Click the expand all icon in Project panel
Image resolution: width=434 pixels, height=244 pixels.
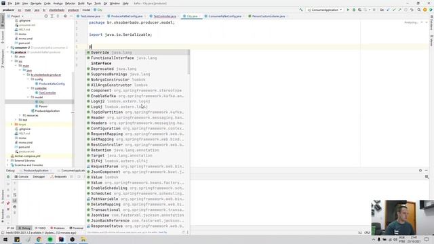coord(52,16)
